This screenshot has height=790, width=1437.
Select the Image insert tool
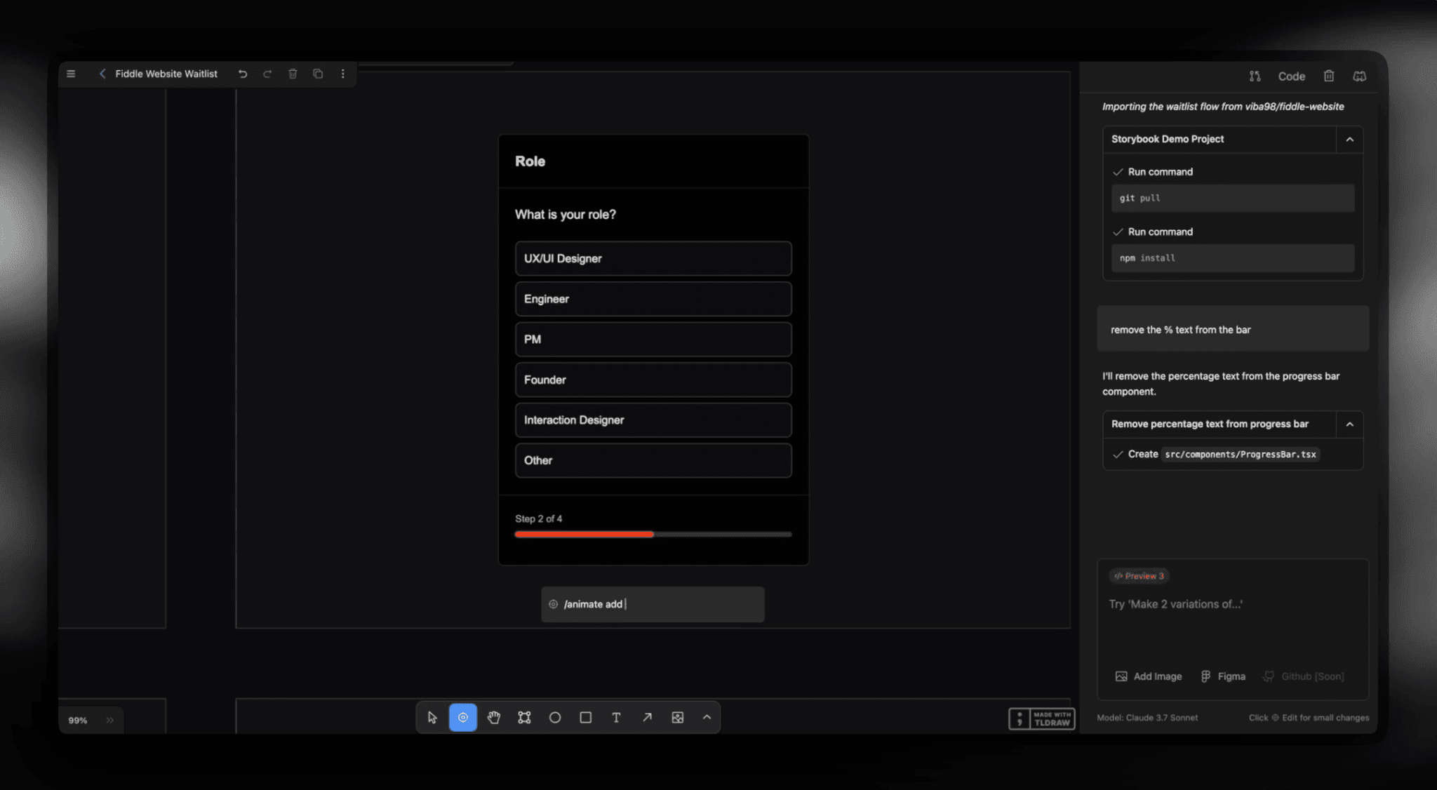click(x=677, y=717)
